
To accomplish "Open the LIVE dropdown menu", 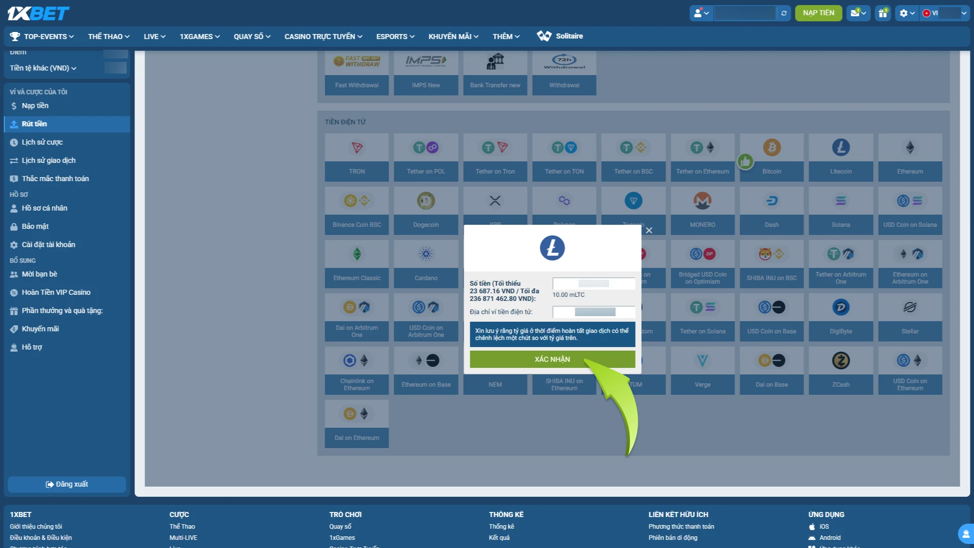I will (154, 37).
